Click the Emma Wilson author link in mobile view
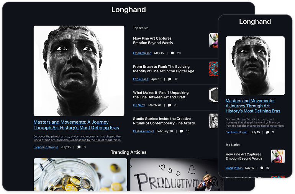Viewport: 295px width, 194px height. pos(234,168)
